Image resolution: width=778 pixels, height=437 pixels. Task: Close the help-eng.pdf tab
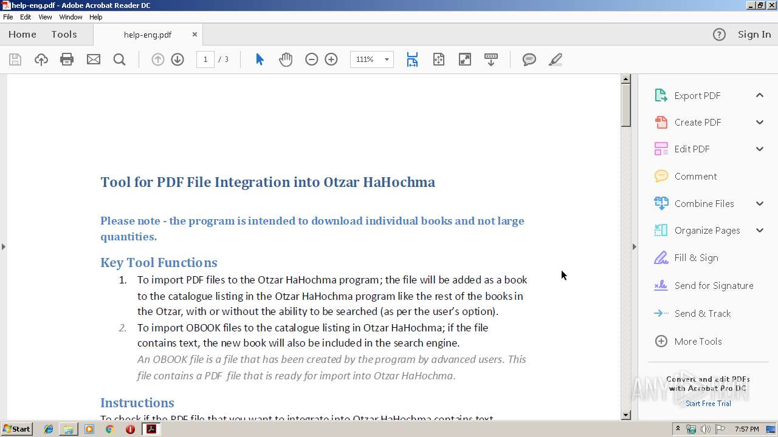(x=194, y=35)
